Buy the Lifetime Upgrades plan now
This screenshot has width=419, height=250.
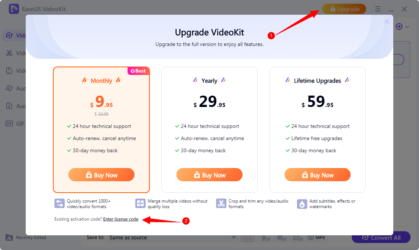tap(318, 175)
